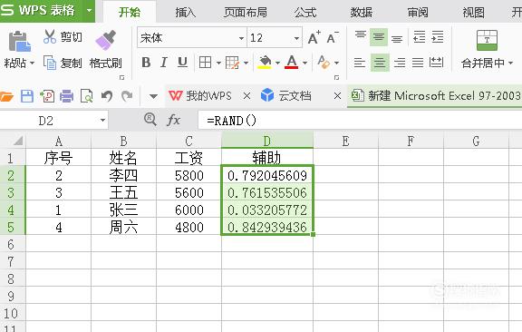Decrease indent icon
This screenshot has height=332, width=522.
click(x=419, y=37)
